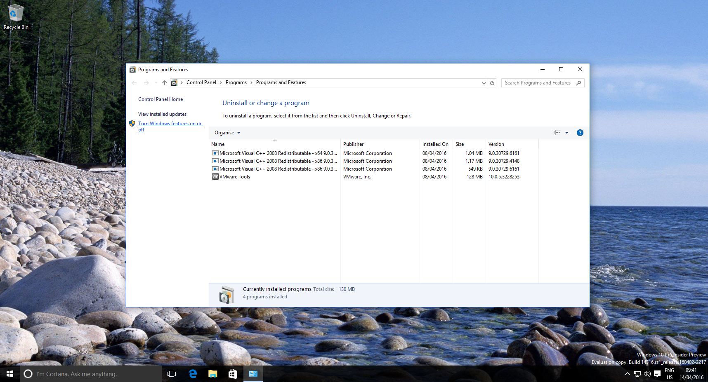Click the network tray icon
The height and width of the screenshot is (382, 708).
pyautogui.click(x=637, y=374)
